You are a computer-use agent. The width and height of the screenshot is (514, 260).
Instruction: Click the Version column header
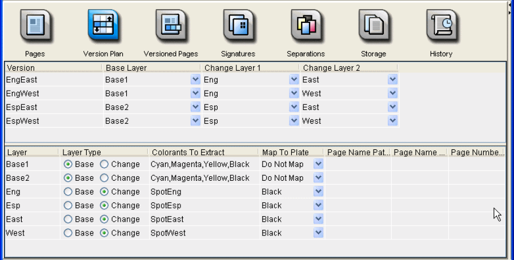coord(53,68)
